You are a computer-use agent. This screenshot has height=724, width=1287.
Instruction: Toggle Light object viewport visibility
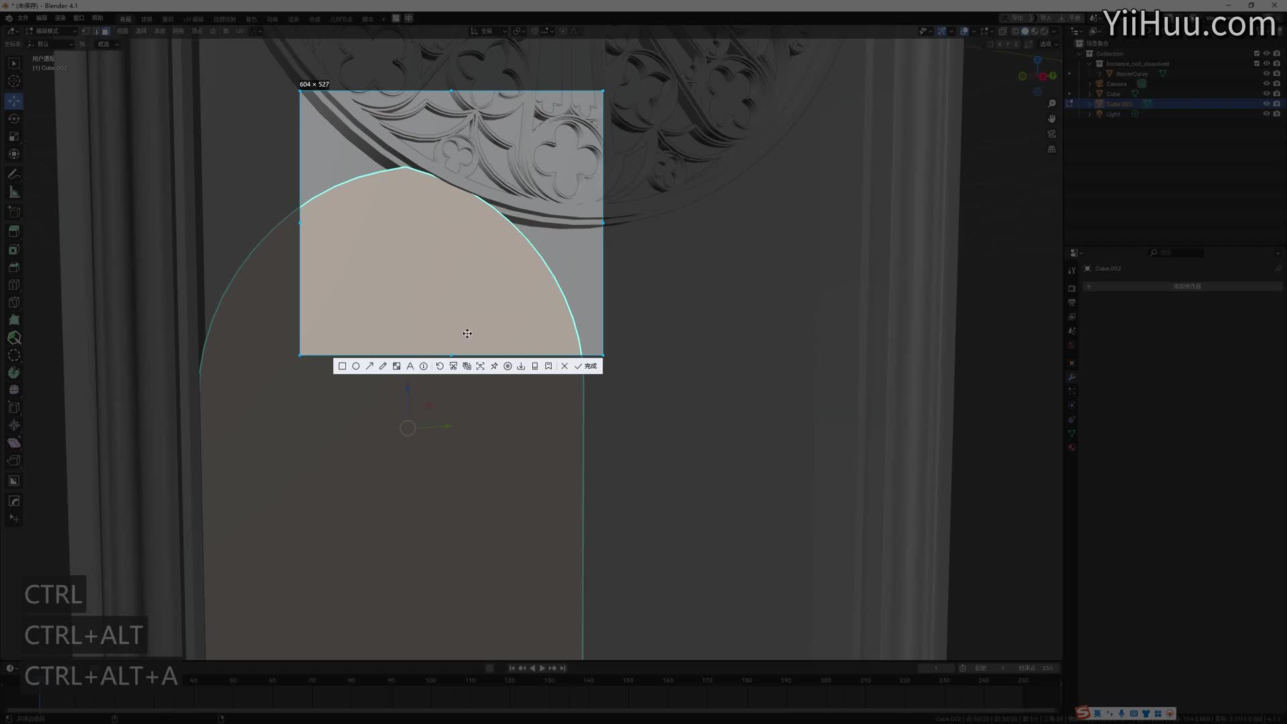click(x=1266, y=114)
